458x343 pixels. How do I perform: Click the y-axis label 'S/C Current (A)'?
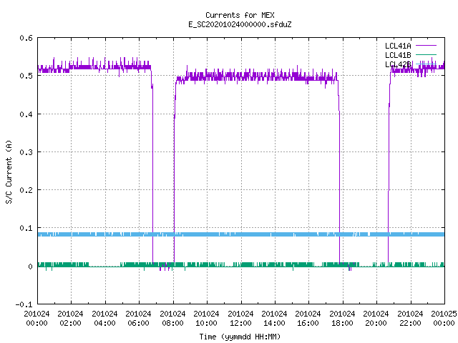[9, 171]
